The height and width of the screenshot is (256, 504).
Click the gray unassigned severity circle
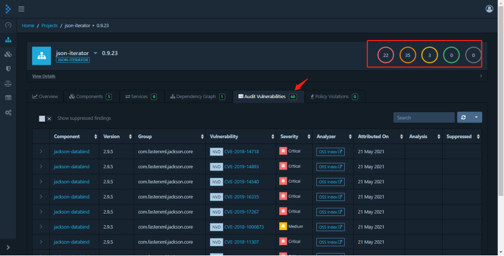[473, 55]
